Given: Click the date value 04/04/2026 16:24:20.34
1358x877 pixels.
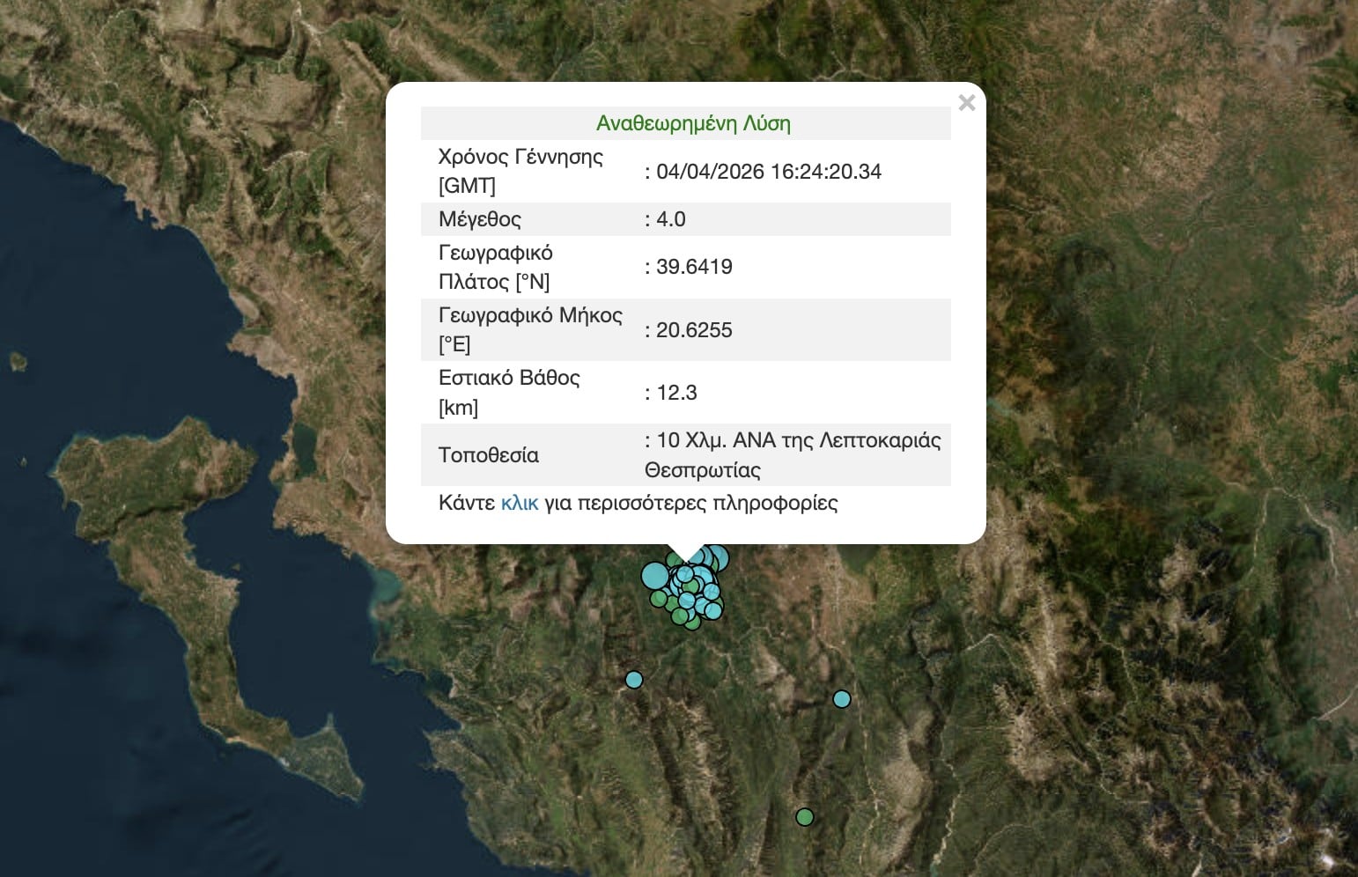Looking at the screenshot, I should 769,172.
